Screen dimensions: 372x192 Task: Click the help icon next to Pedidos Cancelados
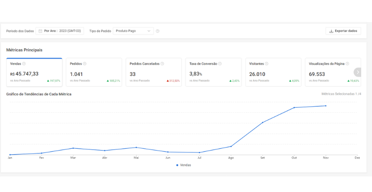(162, 64)
